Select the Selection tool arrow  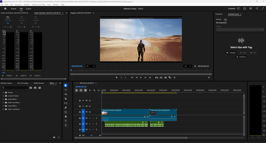66,85
